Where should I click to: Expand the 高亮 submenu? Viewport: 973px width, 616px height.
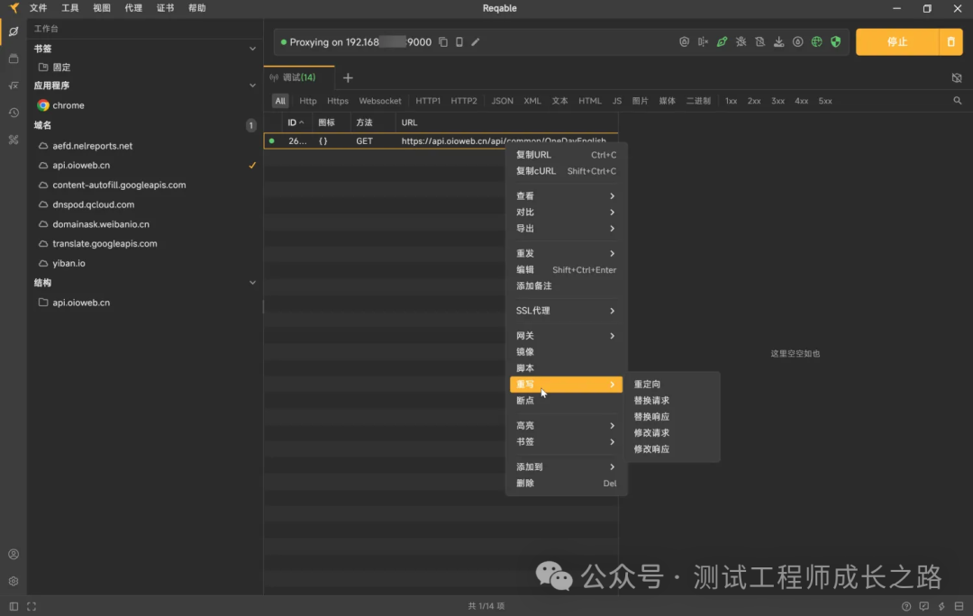coord(566,426)
